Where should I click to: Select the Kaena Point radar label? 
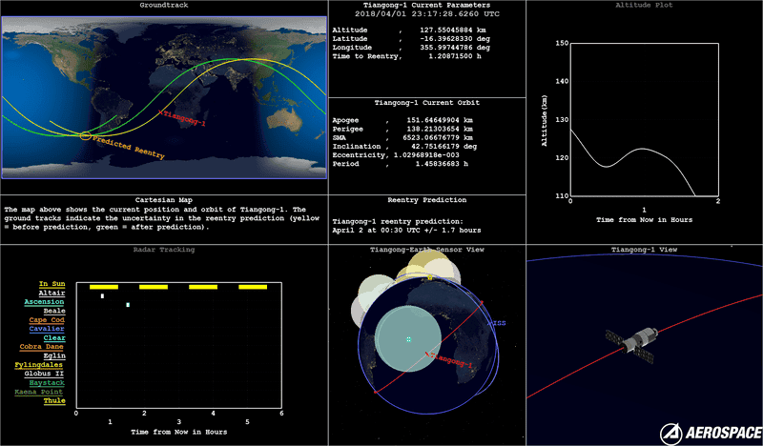[39, 392]
